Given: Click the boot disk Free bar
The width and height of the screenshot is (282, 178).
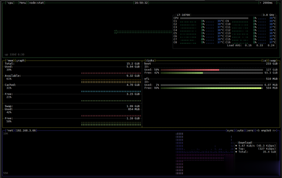Looking at the screenshot, I should coord(211,73).
